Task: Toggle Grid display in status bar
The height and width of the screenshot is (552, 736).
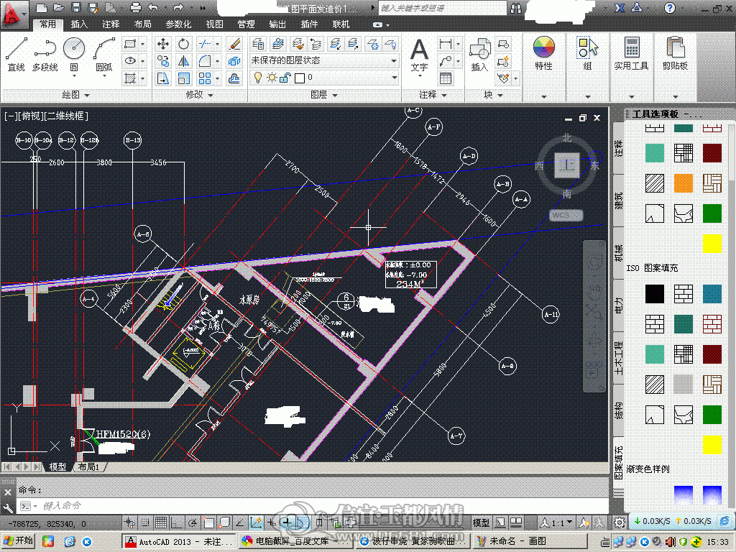Action: (161, 522)
